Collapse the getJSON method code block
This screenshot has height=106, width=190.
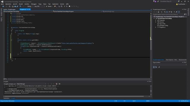point(12,40)
